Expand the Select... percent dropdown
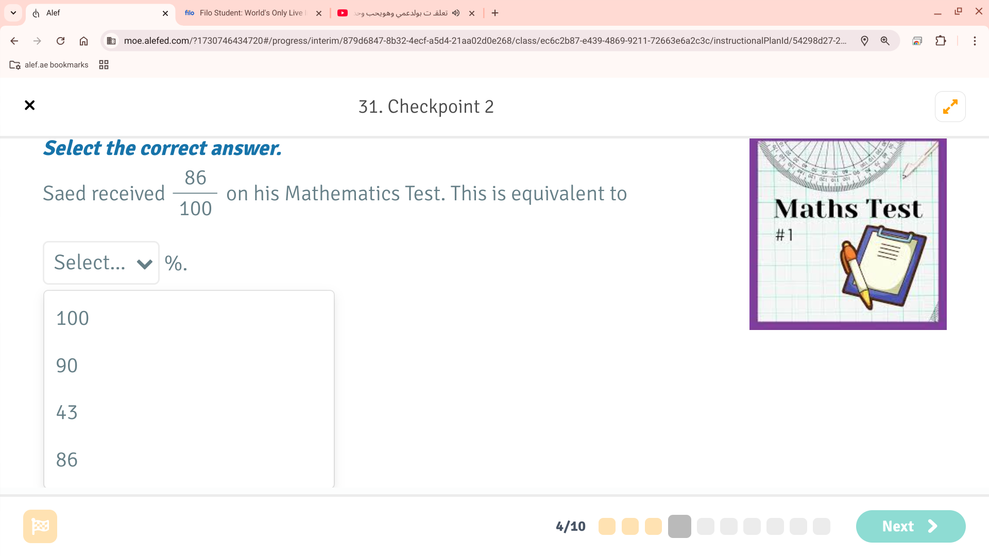 (x=101, y=263)
